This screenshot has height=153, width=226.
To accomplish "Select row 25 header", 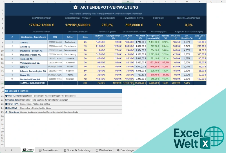I will point(2,112).
